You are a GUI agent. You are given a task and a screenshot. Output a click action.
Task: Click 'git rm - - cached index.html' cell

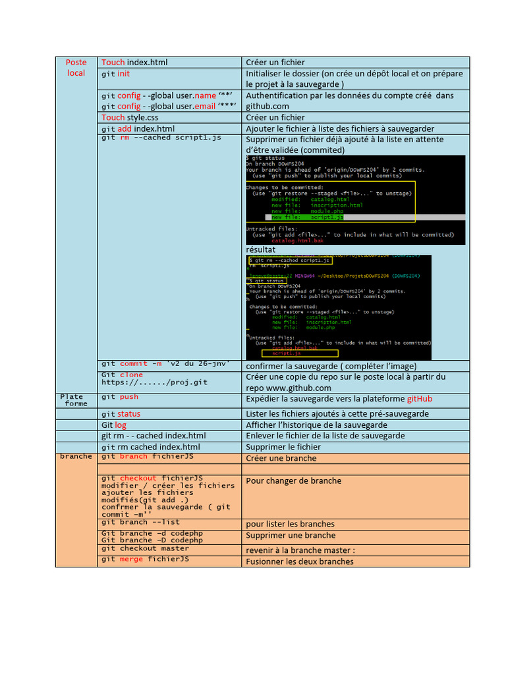pyautogui.click(x=169, y=436)
